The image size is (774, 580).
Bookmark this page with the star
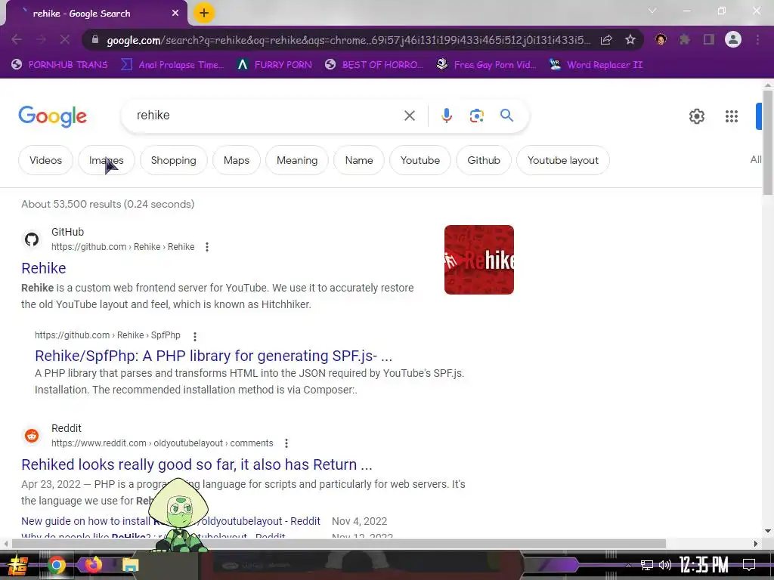click(630, 39)
